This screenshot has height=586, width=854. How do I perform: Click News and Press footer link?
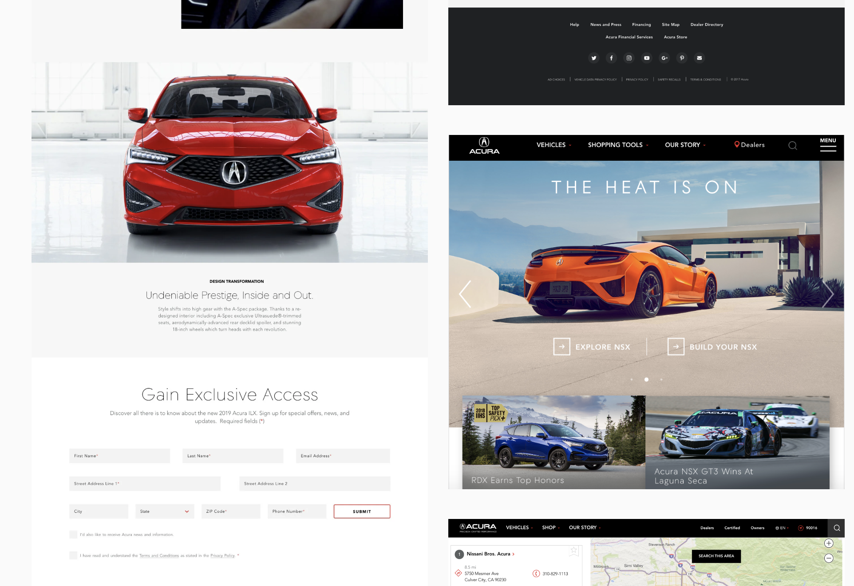point(605,25)
